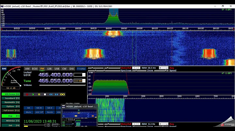Toggle the Mute button
The image size is (235, 131).
coord(28,112)
